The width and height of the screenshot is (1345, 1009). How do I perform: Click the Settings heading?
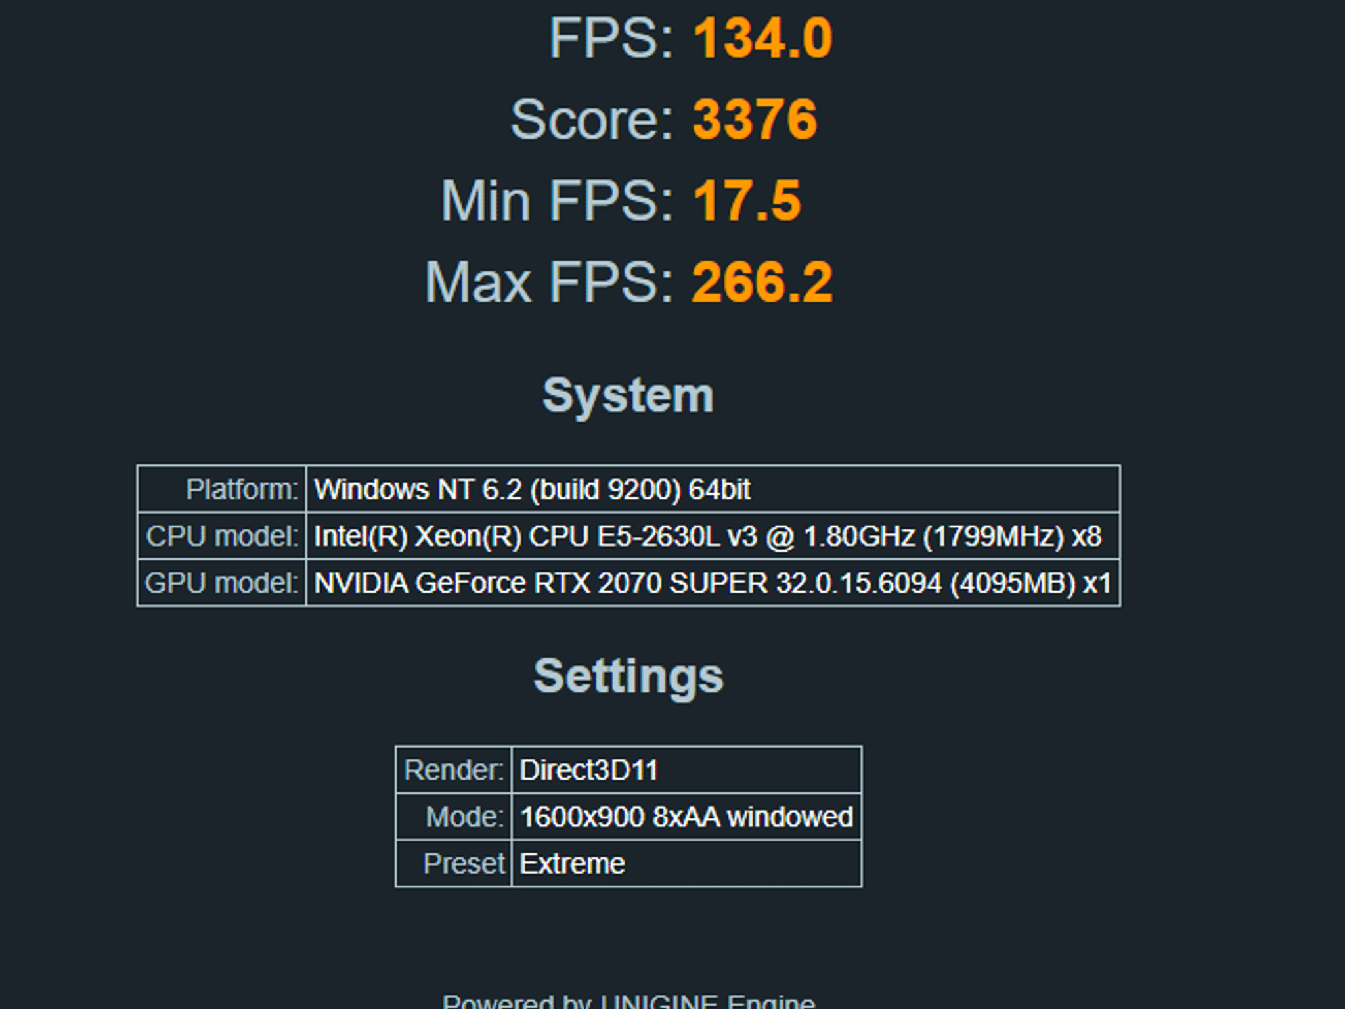point(628,677)
